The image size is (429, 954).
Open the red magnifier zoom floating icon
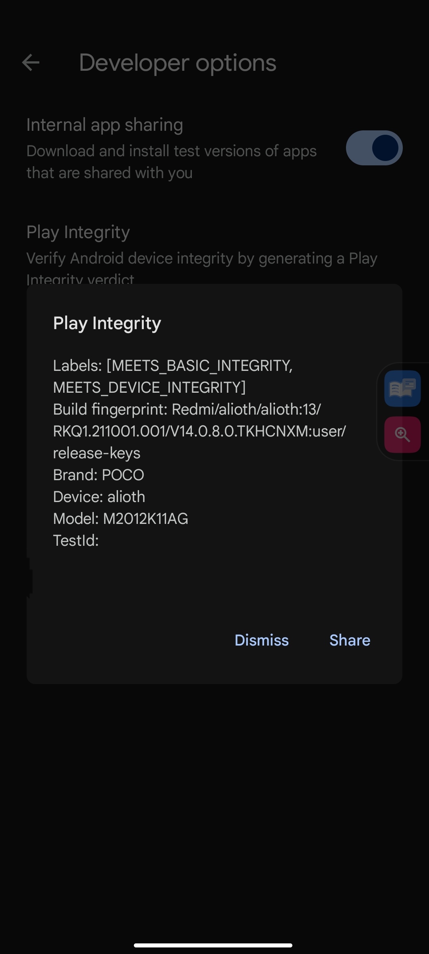pyautogui.click(x=402, y=434)
